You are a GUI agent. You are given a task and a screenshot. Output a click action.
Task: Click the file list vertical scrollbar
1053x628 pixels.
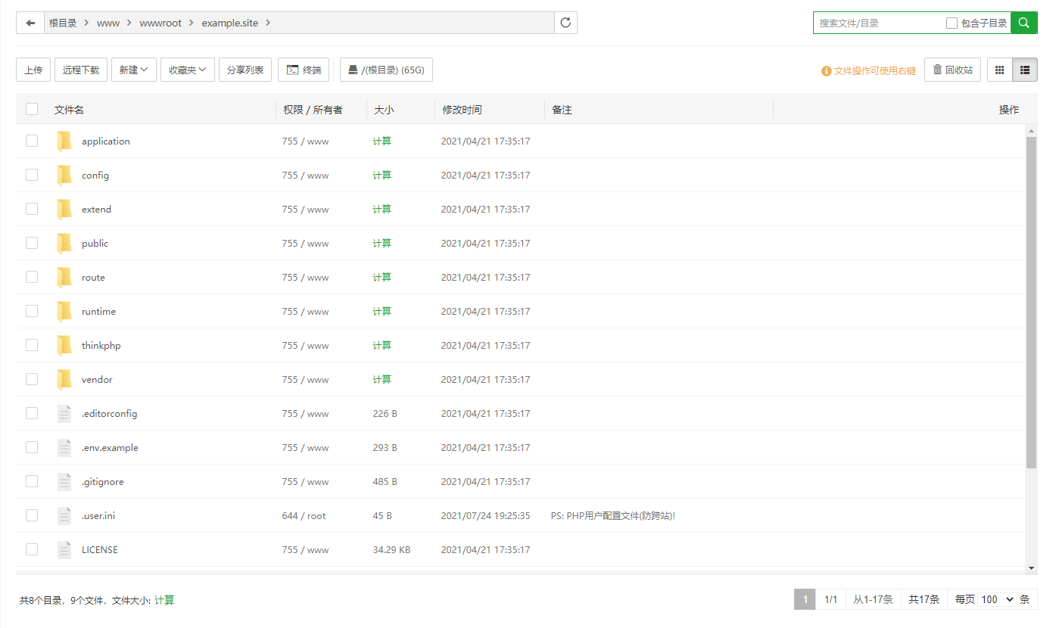(x=1031, y=303)
